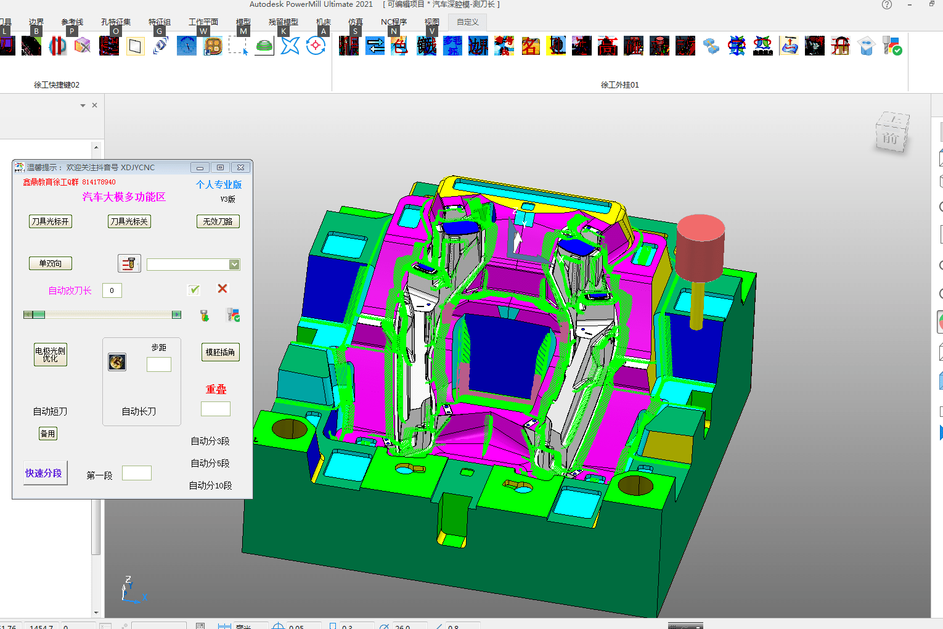Click the 自动改刀长 value input field
Screen dimensions: 943x629
tap(112, 290)
